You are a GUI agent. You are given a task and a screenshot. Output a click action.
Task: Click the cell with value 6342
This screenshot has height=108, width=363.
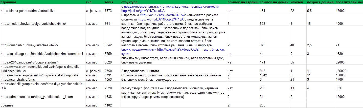(x=112, y=36)
